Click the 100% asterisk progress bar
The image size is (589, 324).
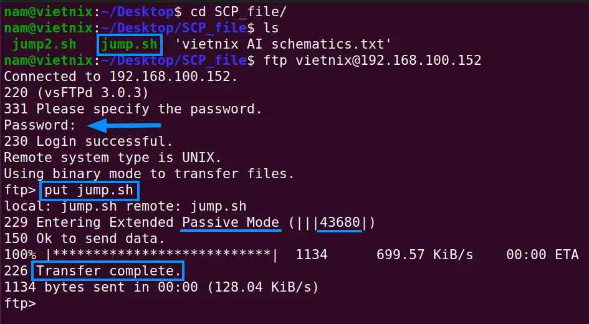(x=162, y=255)
